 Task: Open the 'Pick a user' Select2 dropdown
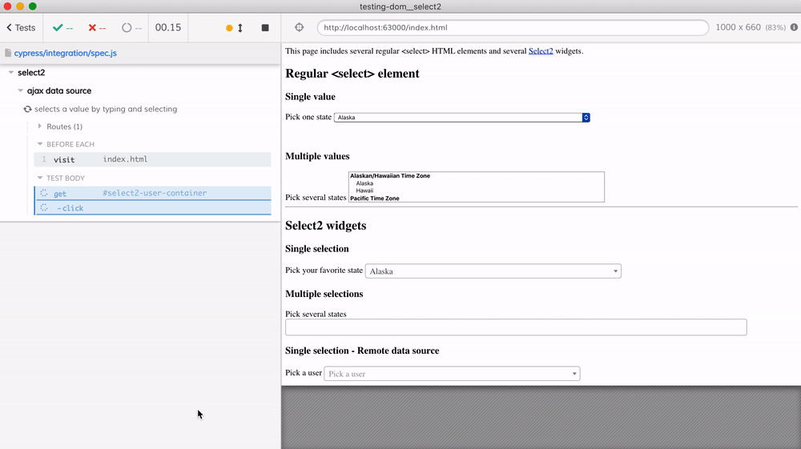(452, 374)
